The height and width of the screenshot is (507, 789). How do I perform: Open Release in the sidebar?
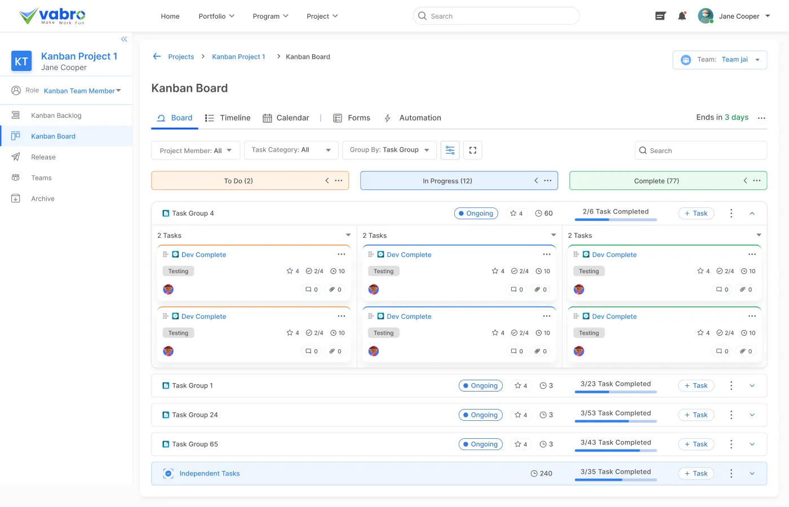pos(43,157)
